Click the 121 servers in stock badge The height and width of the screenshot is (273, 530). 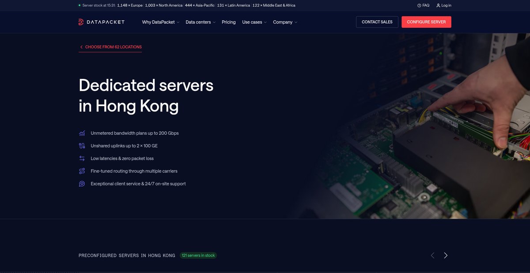pos(198,255)
